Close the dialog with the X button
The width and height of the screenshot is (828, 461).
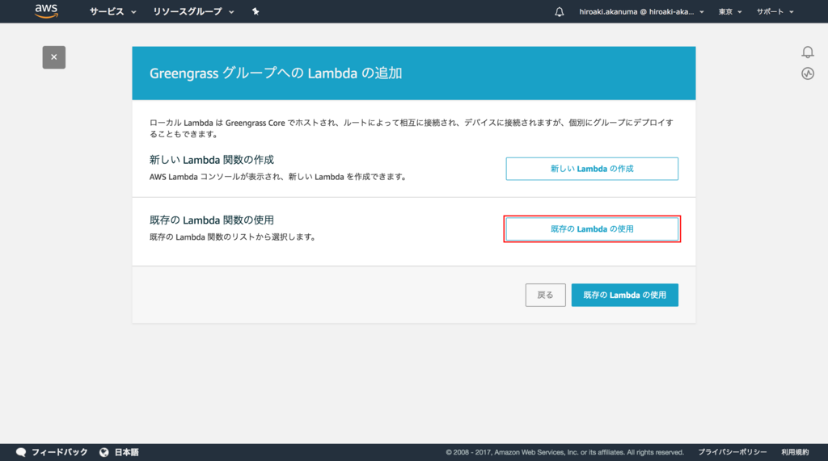[54, 57]
